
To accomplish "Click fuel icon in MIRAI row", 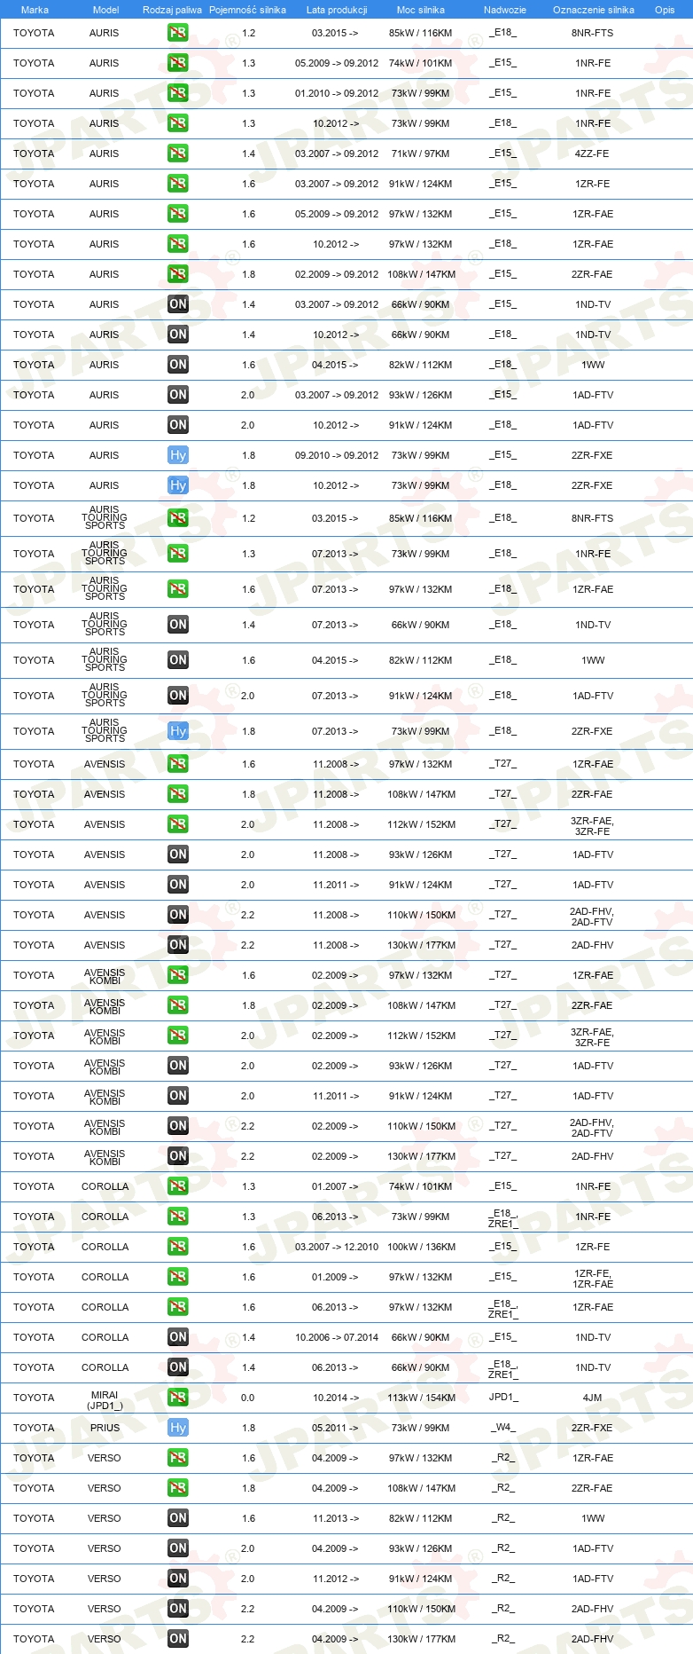I will tap(177, 1398).
